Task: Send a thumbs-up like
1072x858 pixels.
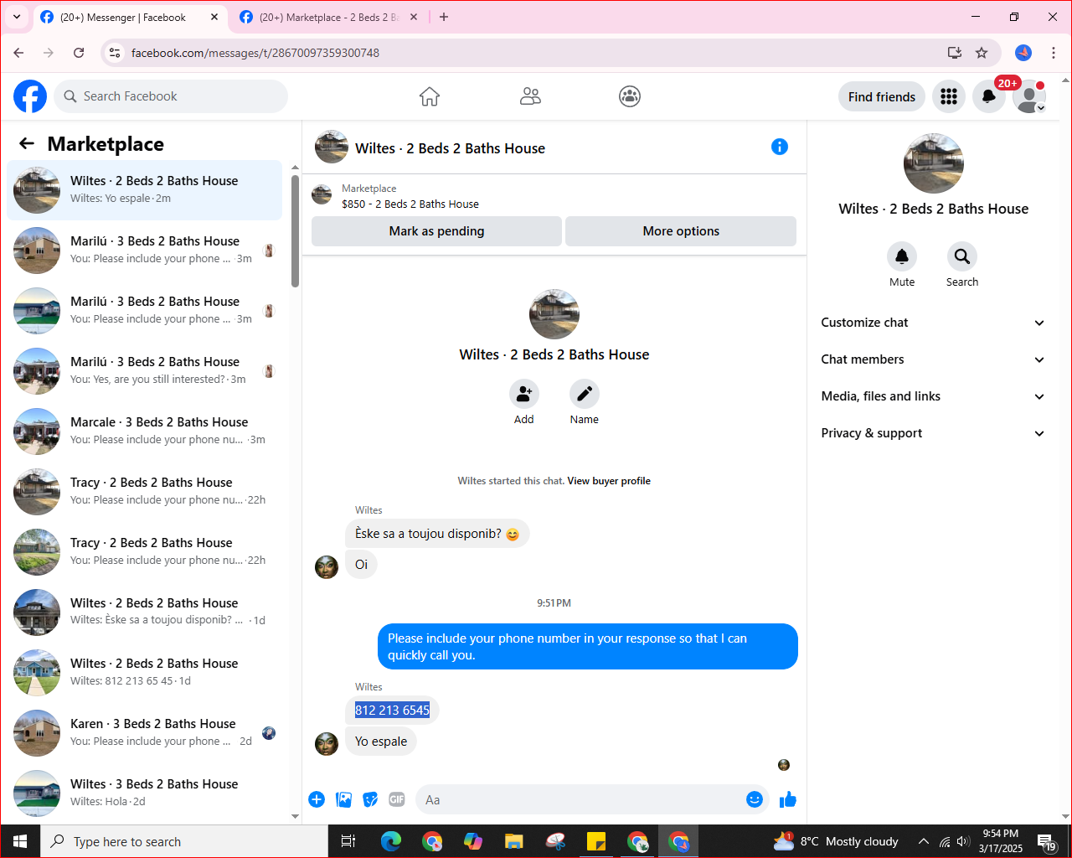Action: click(788, 799)
